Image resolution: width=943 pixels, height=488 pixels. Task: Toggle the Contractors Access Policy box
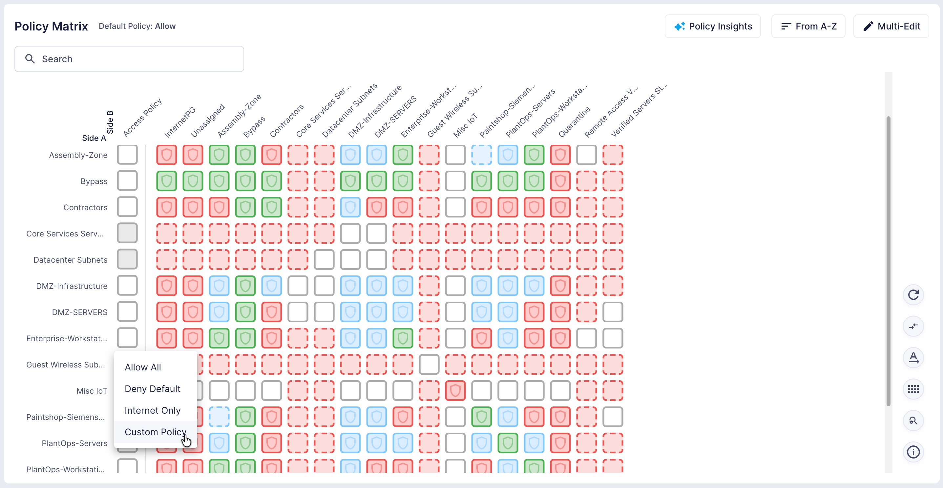[127, 207]
